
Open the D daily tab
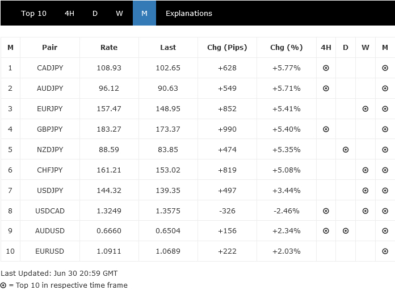click(95, 14)
